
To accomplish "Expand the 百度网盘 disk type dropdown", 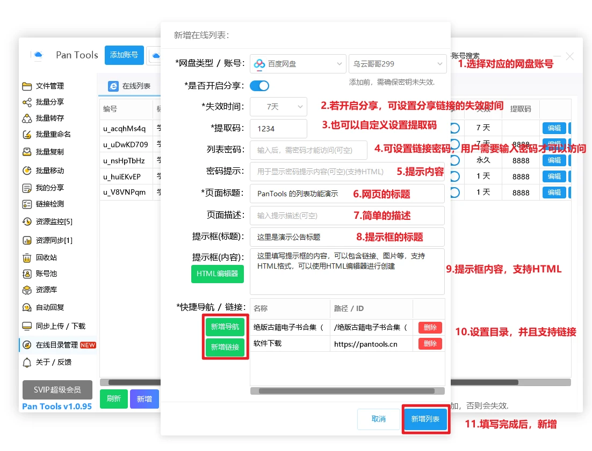I will point(298,64).
